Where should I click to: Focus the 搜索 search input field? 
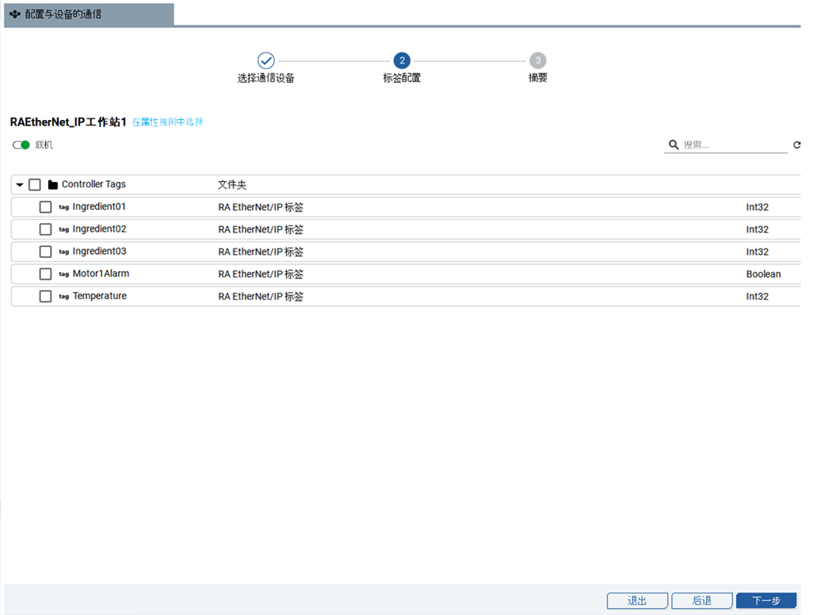click(x=733, y=145)
